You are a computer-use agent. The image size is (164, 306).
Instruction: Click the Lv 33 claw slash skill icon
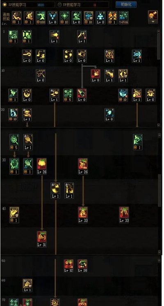[x=124, y=215]
